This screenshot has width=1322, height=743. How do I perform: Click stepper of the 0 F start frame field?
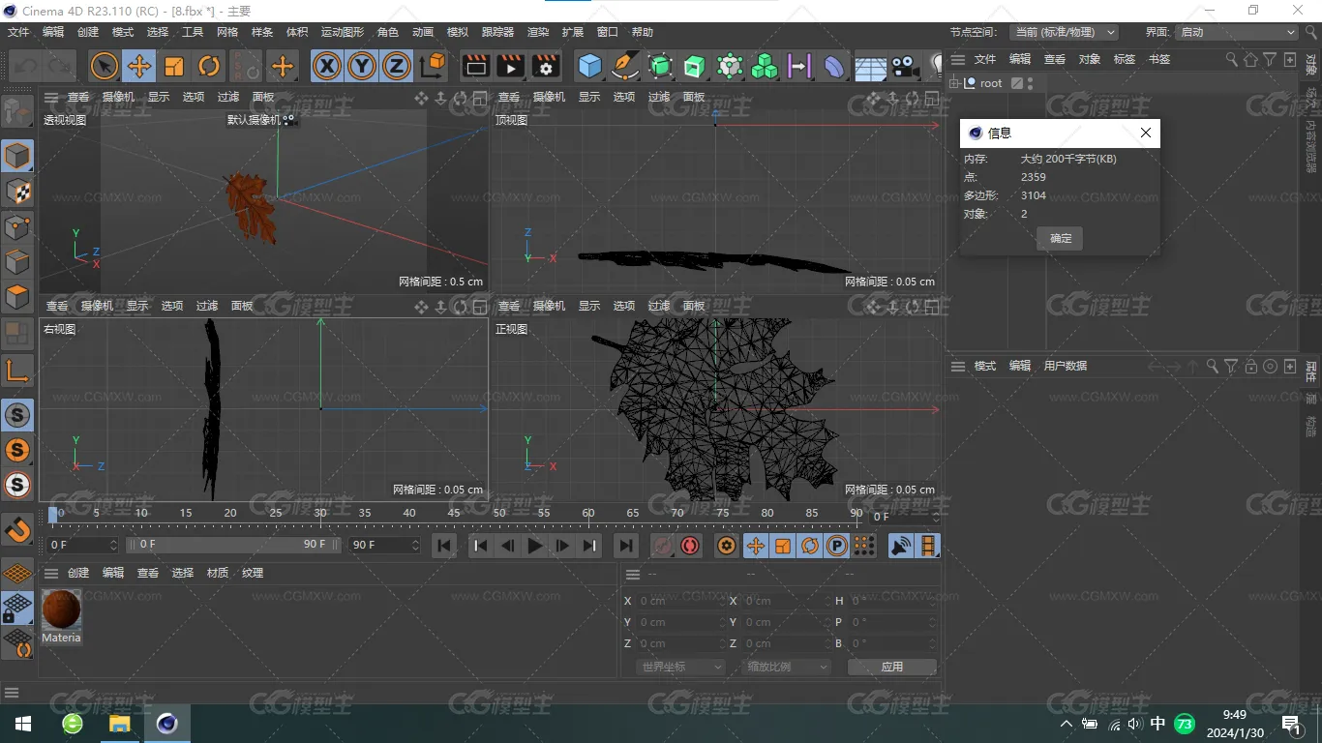[x=113, y=545]
